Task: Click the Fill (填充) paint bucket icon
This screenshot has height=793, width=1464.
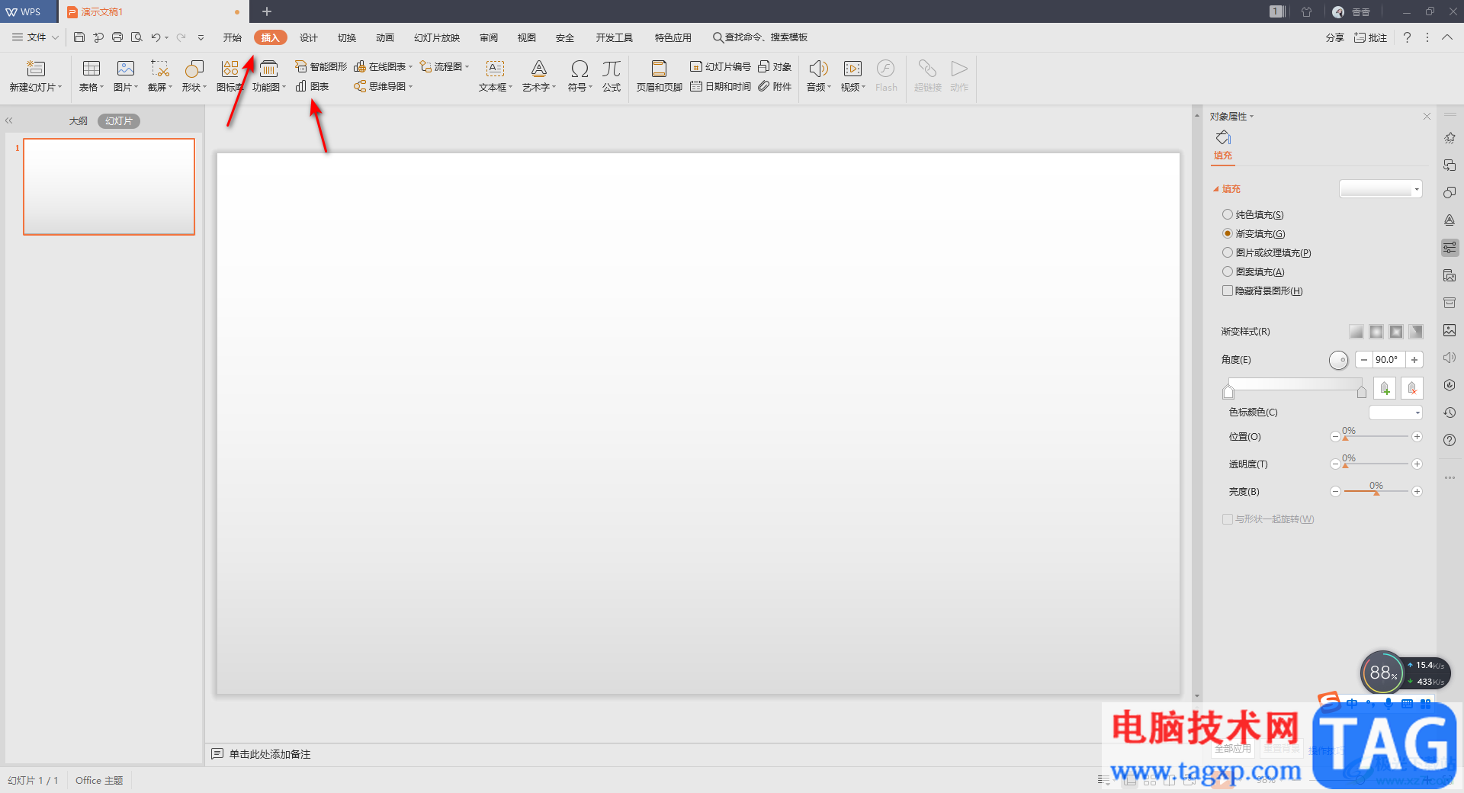Action: pyautogui.click(x=1223, y=138)
